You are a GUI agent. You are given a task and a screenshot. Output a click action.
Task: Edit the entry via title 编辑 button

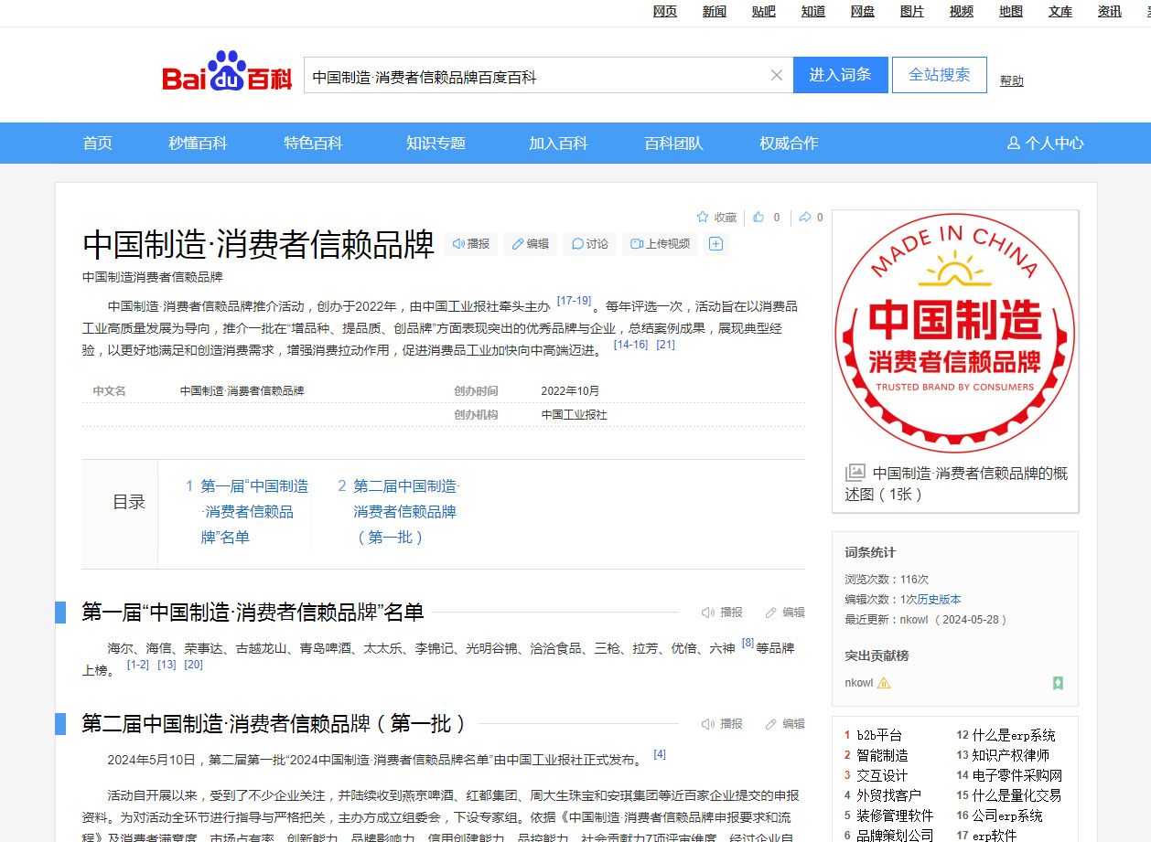tap(531, 244)
